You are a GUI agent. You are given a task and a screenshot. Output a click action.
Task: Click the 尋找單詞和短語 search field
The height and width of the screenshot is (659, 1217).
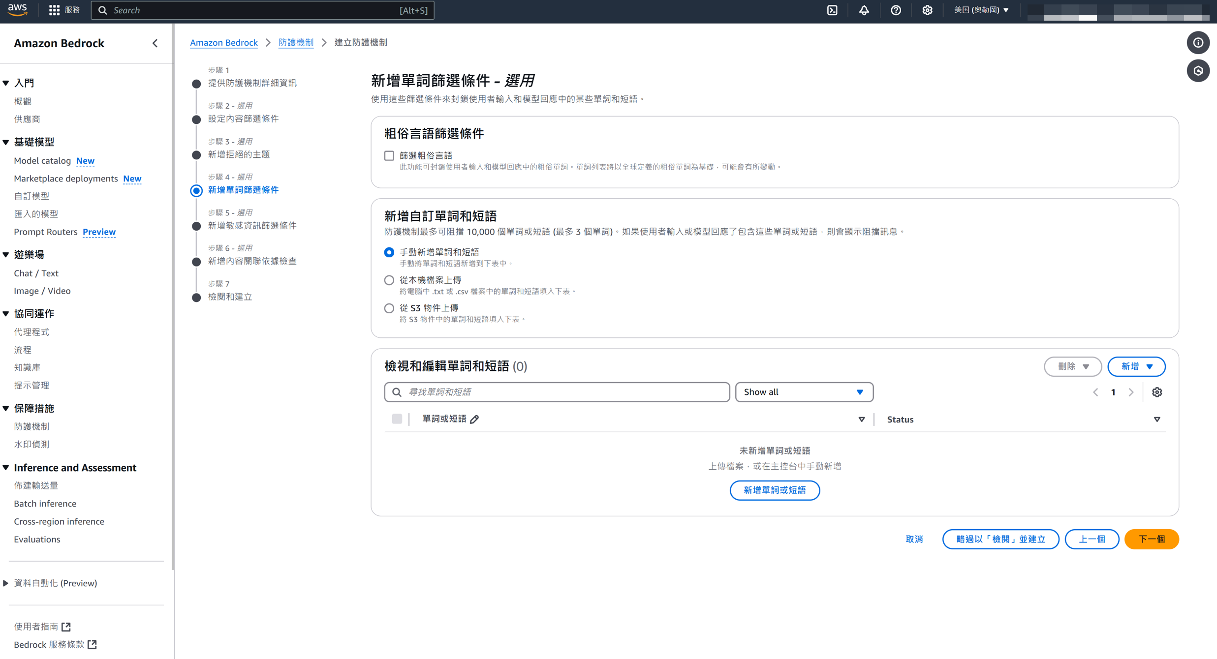(557, 392)
